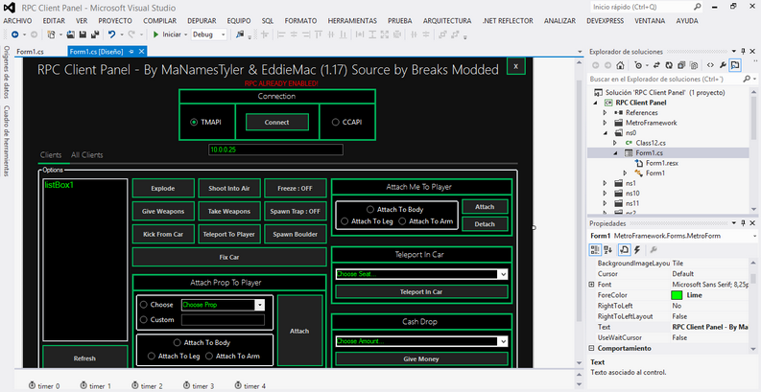Collapse the ns0 folder node
Screen dimensions: 761x392
(x=605, y=133)
